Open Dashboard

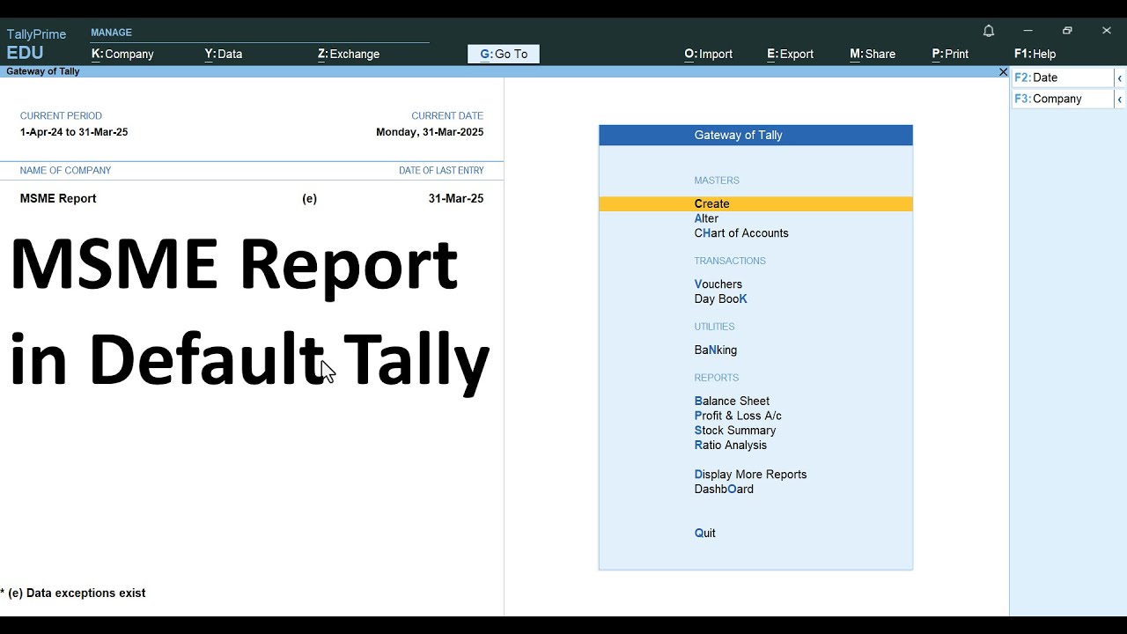[x=724, y=490]
